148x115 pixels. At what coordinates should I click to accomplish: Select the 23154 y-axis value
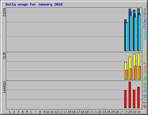pyautogui.click(x=4, y=12)
